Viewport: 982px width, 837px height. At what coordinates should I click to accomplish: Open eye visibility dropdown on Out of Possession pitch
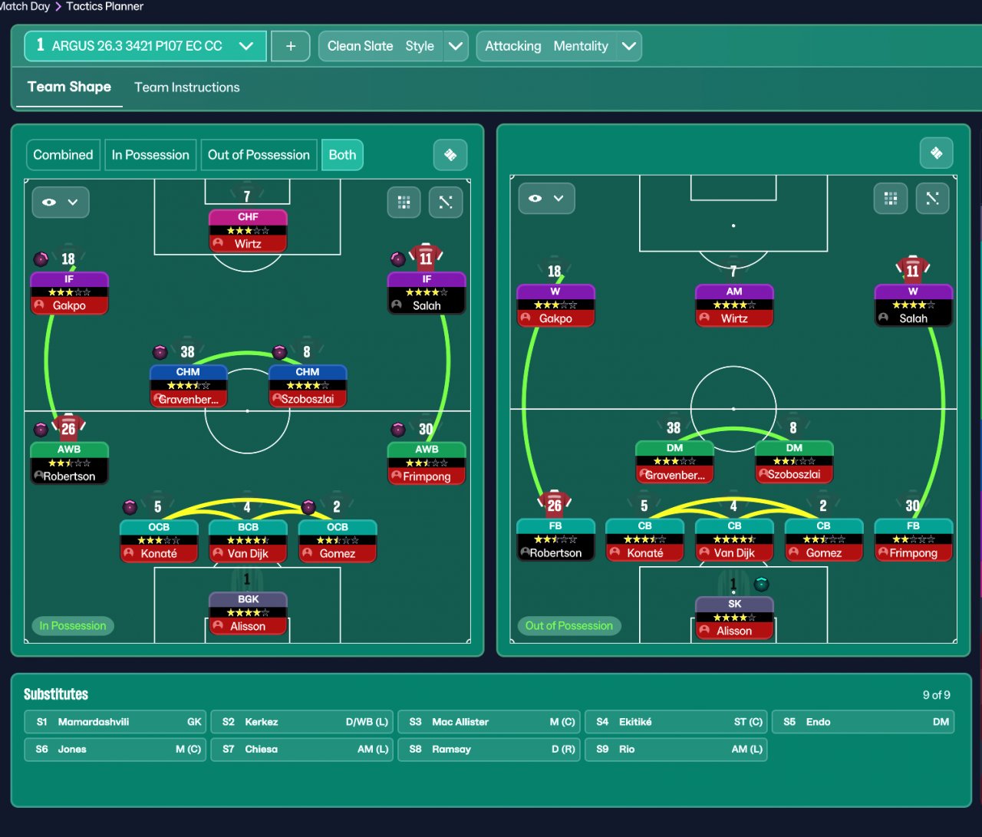click(x=547, y=199)
